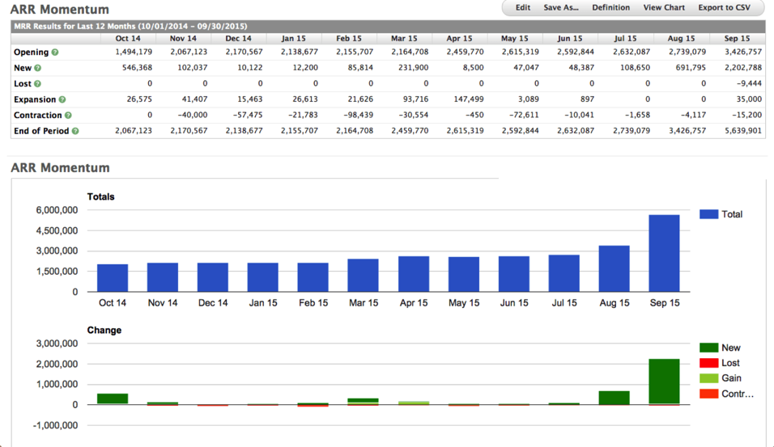Screen dimensions: 774x447
Task: Click the blue Total legend swatch
Action: click(x=708, y=214)
